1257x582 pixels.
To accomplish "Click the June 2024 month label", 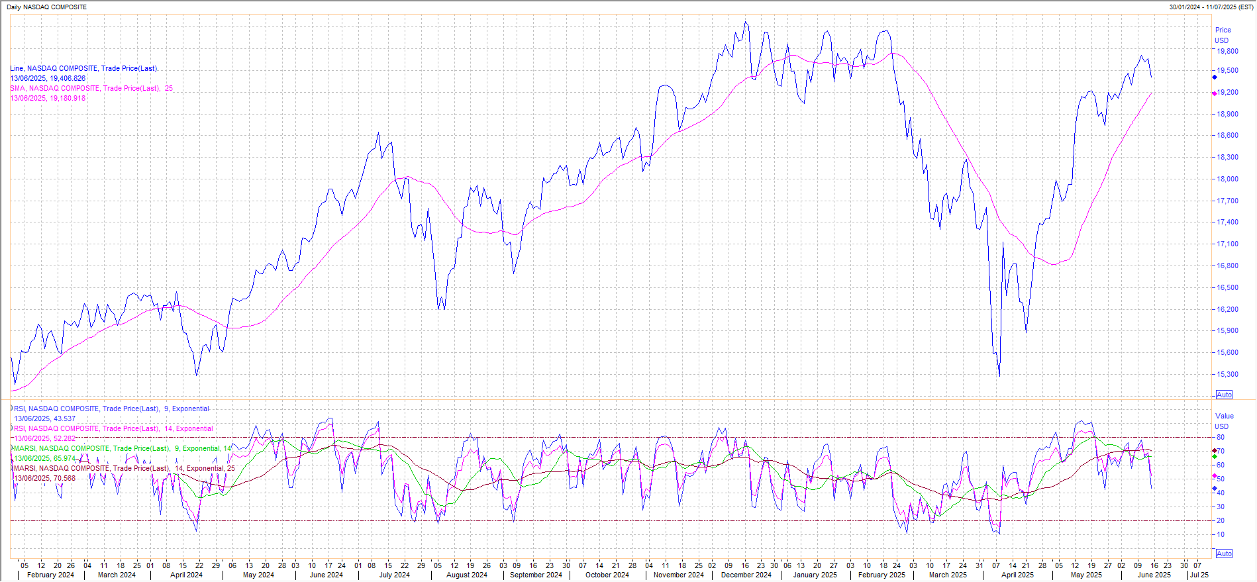I will pyautogui.click(x=327, y=575).
